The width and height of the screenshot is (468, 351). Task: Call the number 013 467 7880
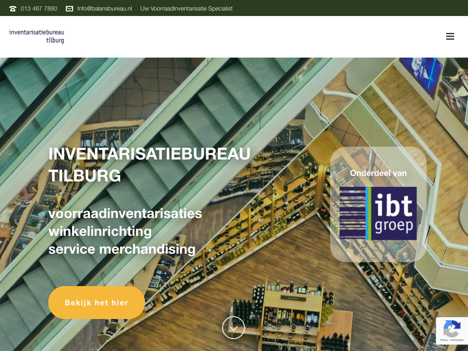pyautogui.click(x=39, y=9)
